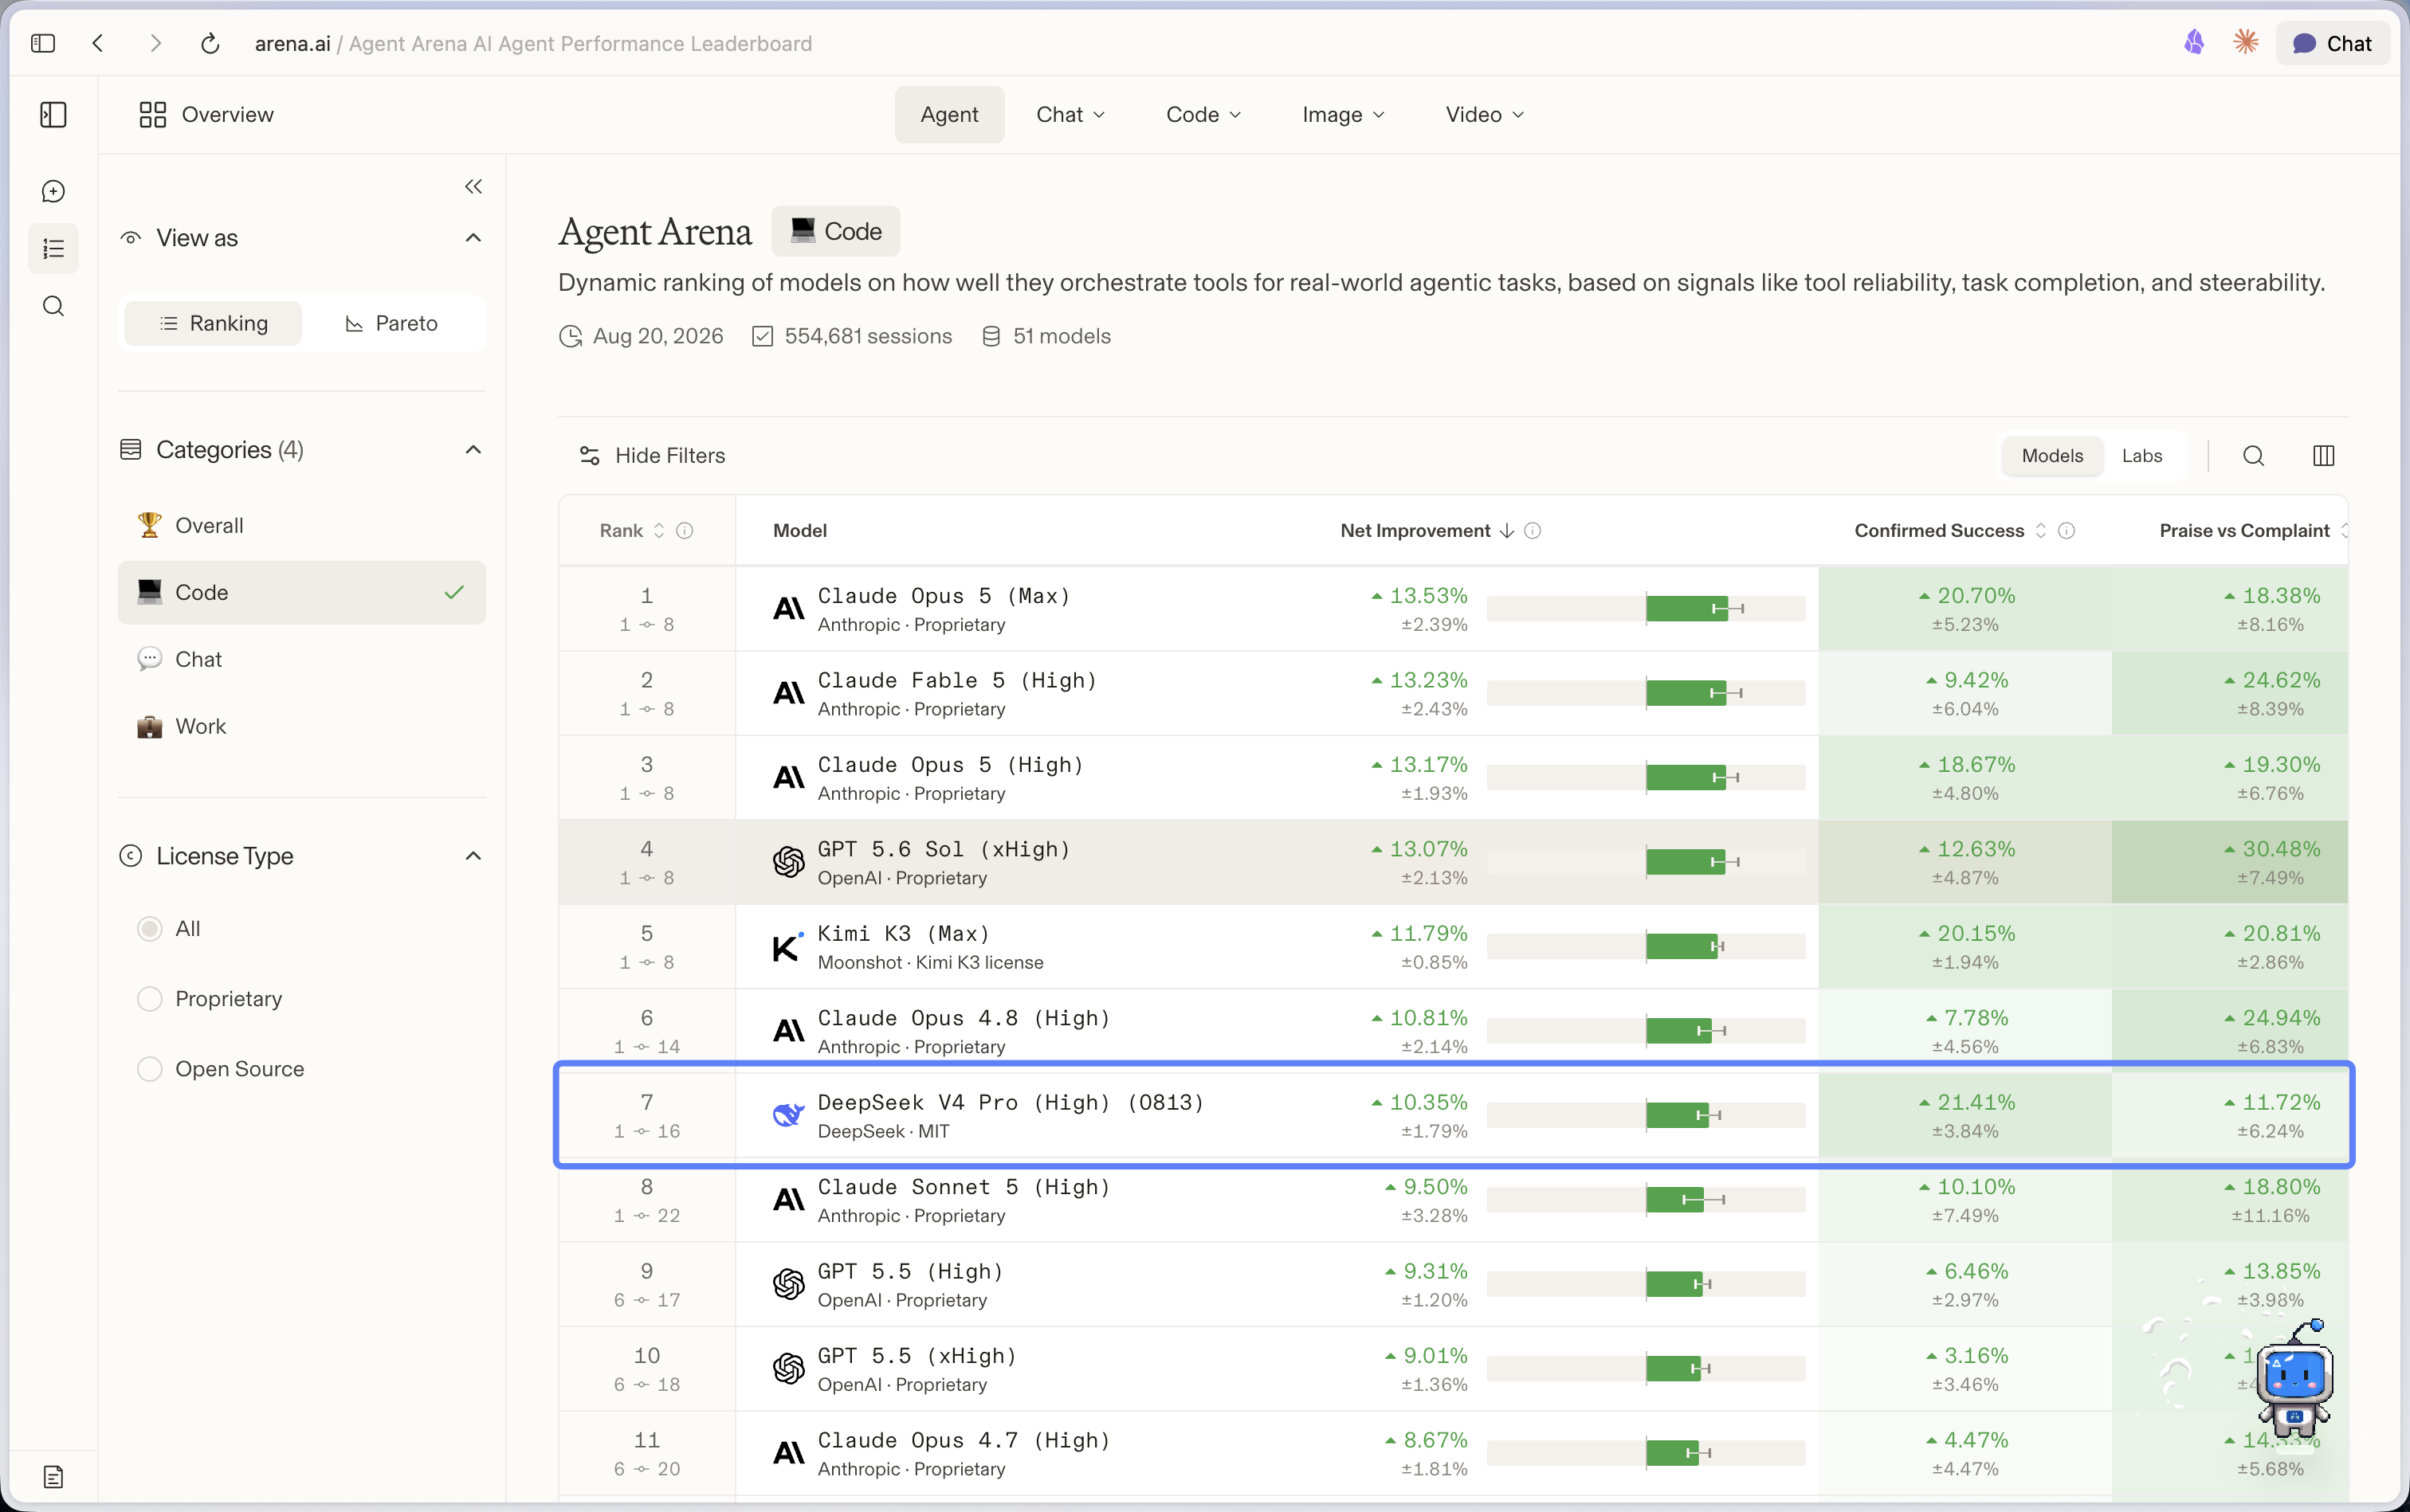Sort by Confirmed Success column
This screenshot has width=2410, height=1512.
pos(1950,531)
